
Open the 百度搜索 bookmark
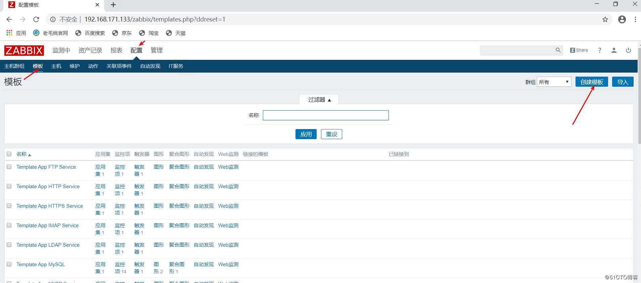(90, 33)
